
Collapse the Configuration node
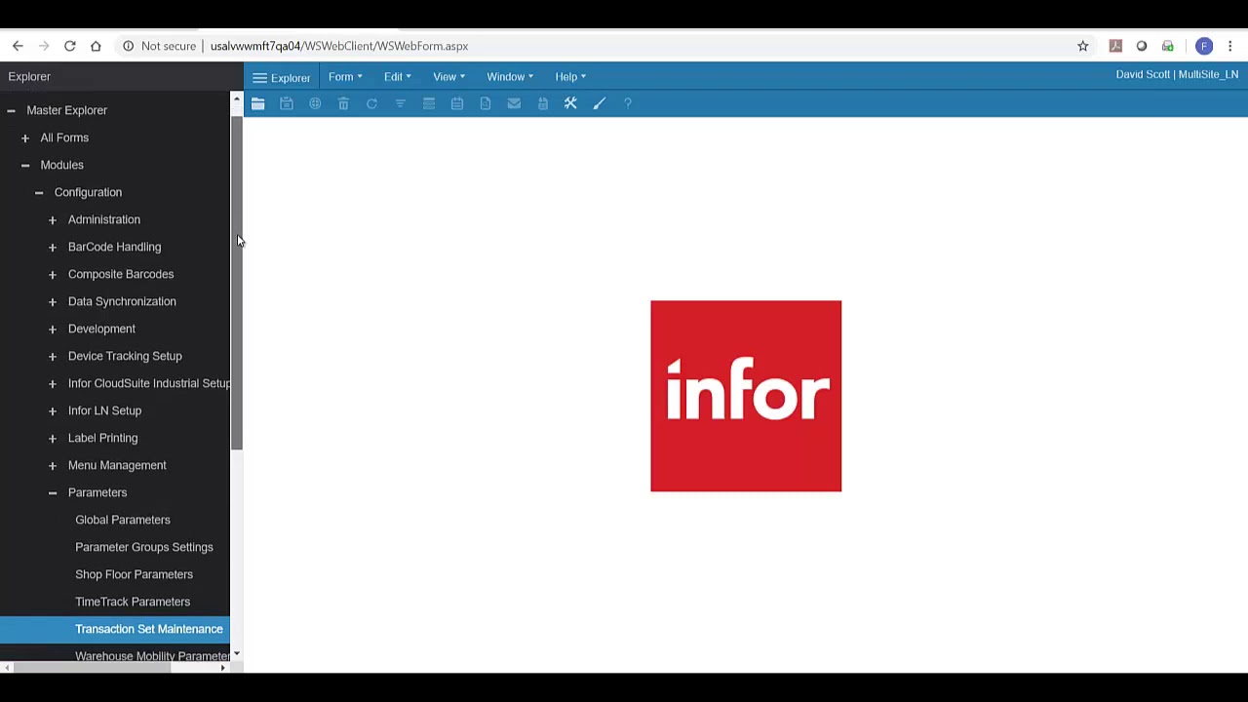(x=39, y=193)
